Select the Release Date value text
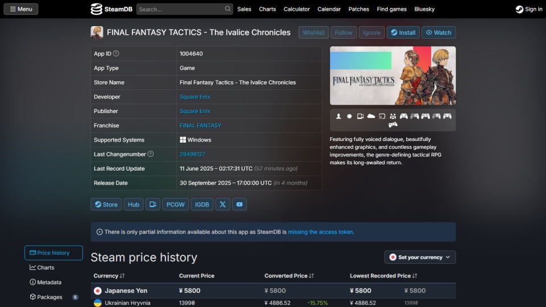The height and width of the screenshot is (307, 546). (x=243, y=182)
